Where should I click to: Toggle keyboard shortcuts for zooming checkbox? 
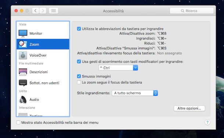79,29
